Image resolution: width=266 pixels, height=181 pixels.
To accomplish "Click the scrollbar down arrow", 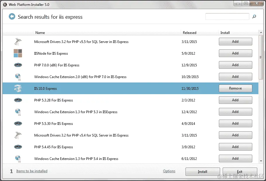I will [x=261, y=161].
